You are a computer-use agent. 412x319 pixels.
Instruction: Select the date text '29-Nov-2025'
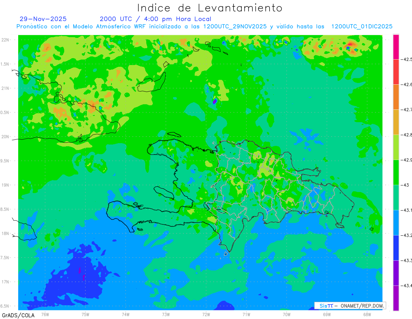43,19
